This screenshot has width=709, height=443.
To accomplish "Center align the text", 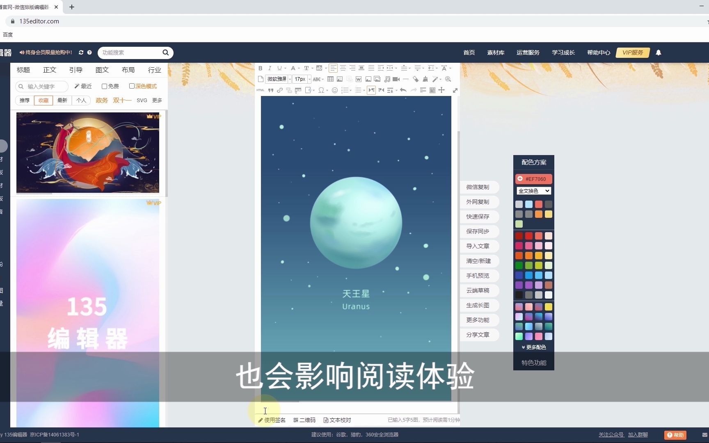I will point(343,68).
